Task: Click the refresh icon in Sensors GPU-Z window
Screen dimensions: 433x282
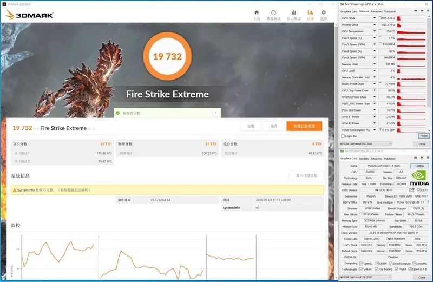Action: (x=422, y=11)
